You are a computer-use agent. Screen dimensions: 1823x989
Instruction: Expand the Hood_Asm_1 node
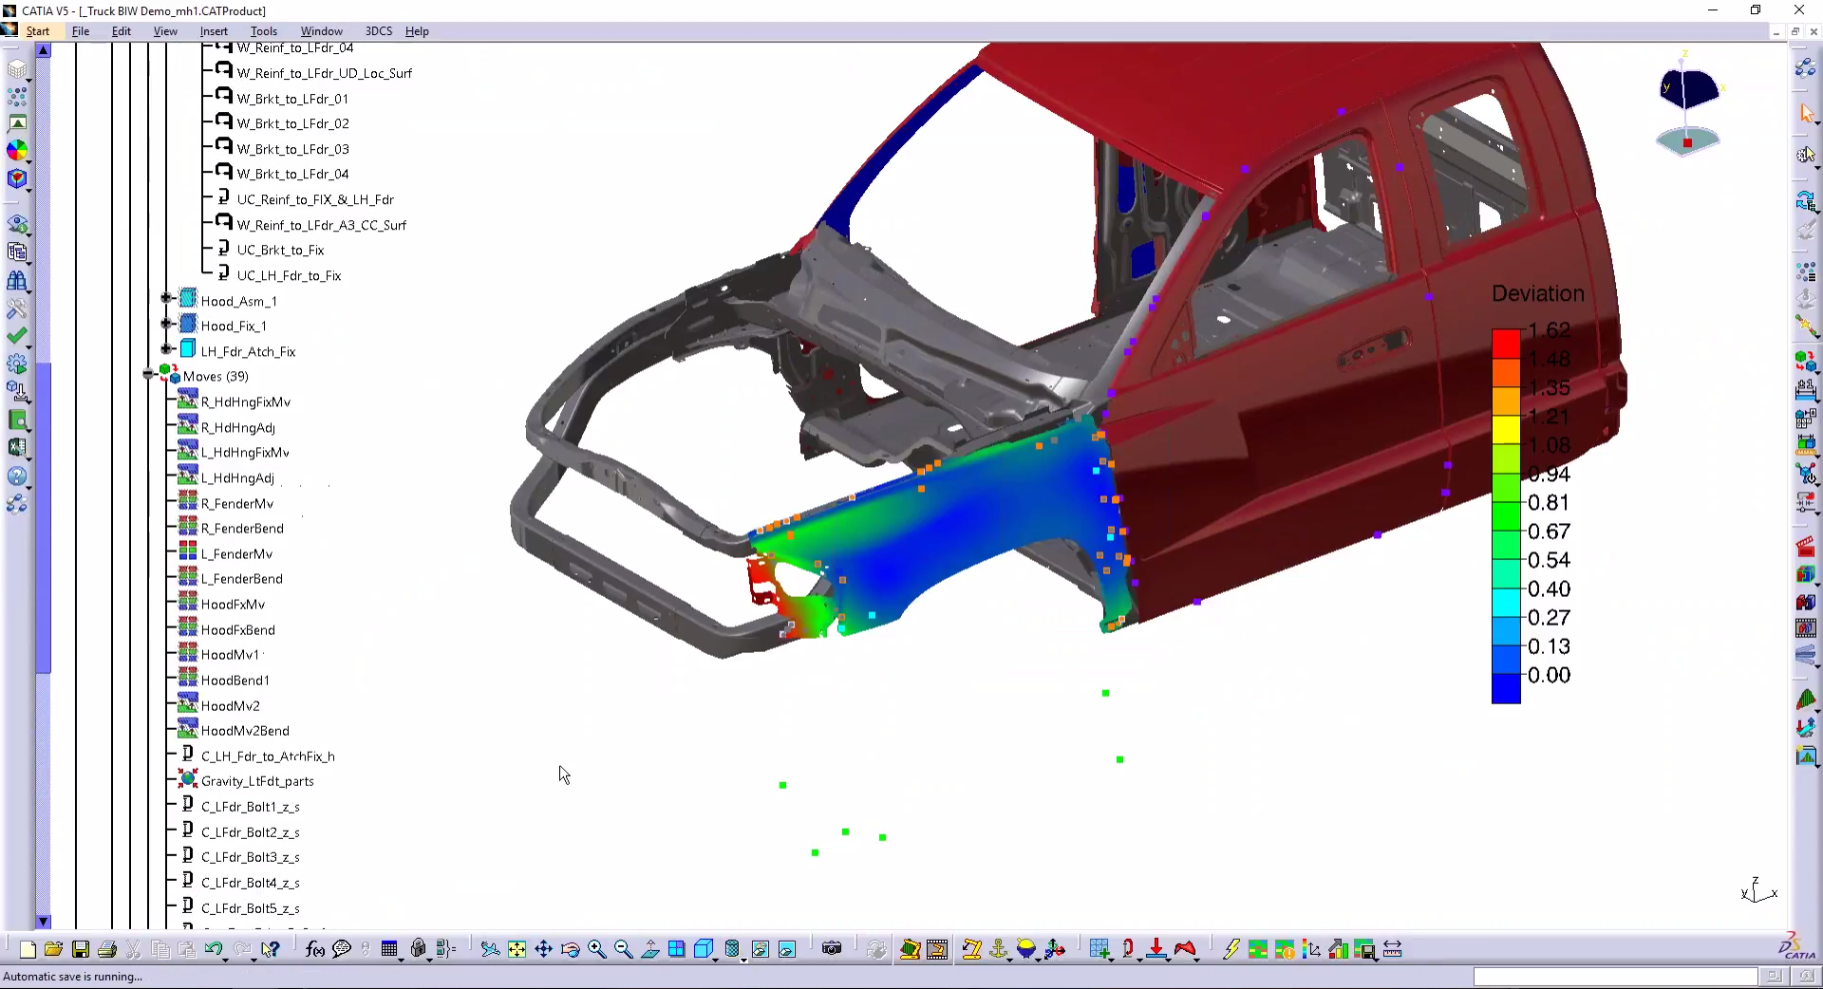(167, 299)
